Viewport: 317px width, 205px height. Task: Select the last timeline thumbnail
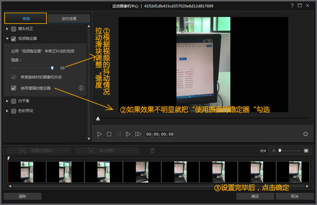[x=293, y=172]
